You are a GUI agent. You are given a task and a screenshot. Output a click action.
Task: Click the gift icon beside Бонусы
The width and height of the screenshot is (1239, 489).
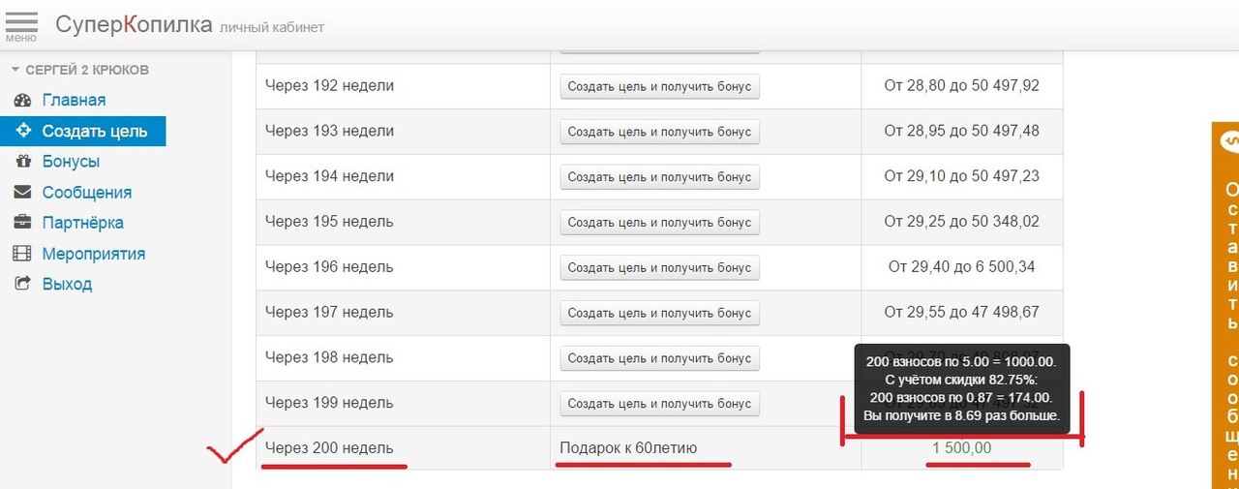point(23,162)
